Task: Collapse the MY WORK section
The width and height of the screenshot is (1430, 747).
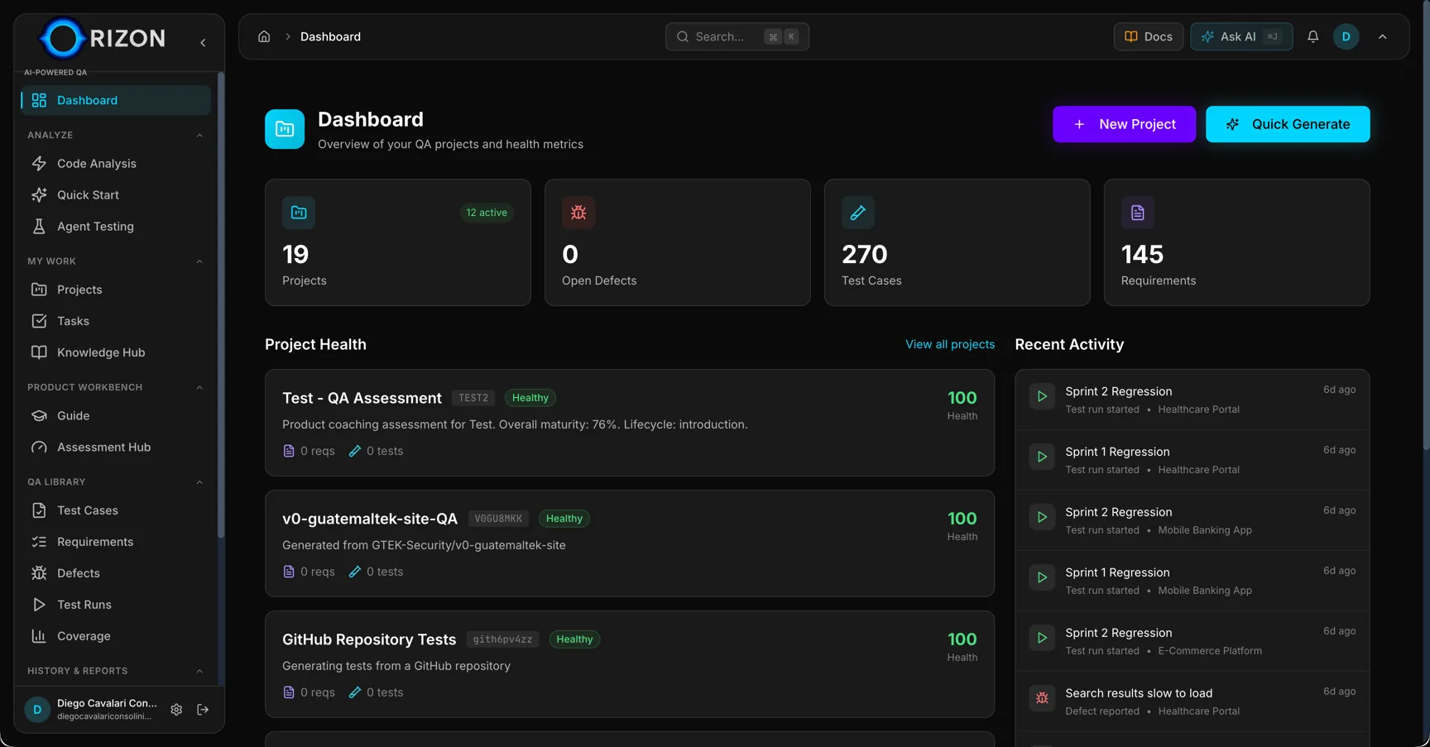Action: tap(199, 261)
